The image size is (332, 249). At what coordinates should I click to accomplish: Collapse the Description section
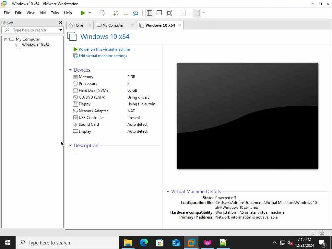click(x=70, y=146)
